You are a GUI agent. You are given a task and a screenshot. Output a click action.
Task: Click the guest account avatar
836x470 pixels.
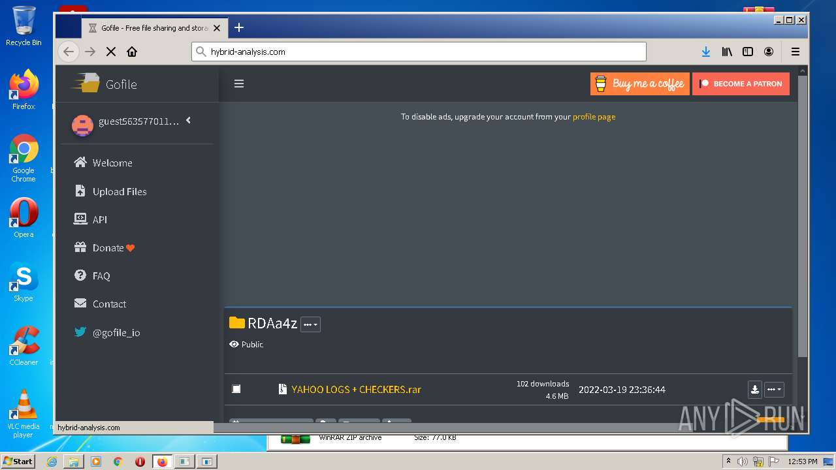82,125
